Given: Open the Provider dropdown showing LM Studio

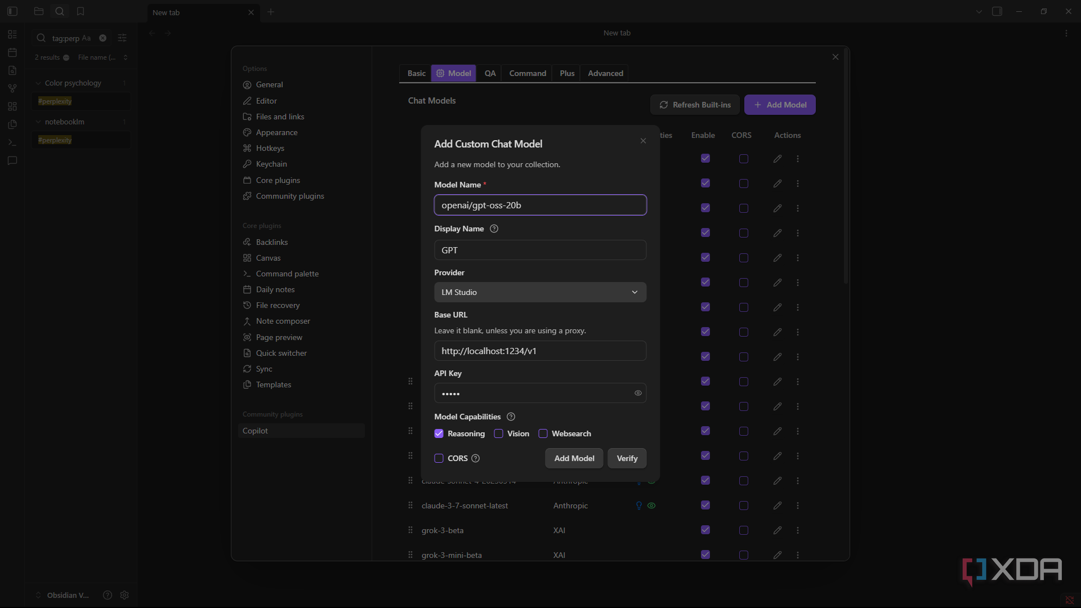Looking at the screenshot, I should pos(540,292).
